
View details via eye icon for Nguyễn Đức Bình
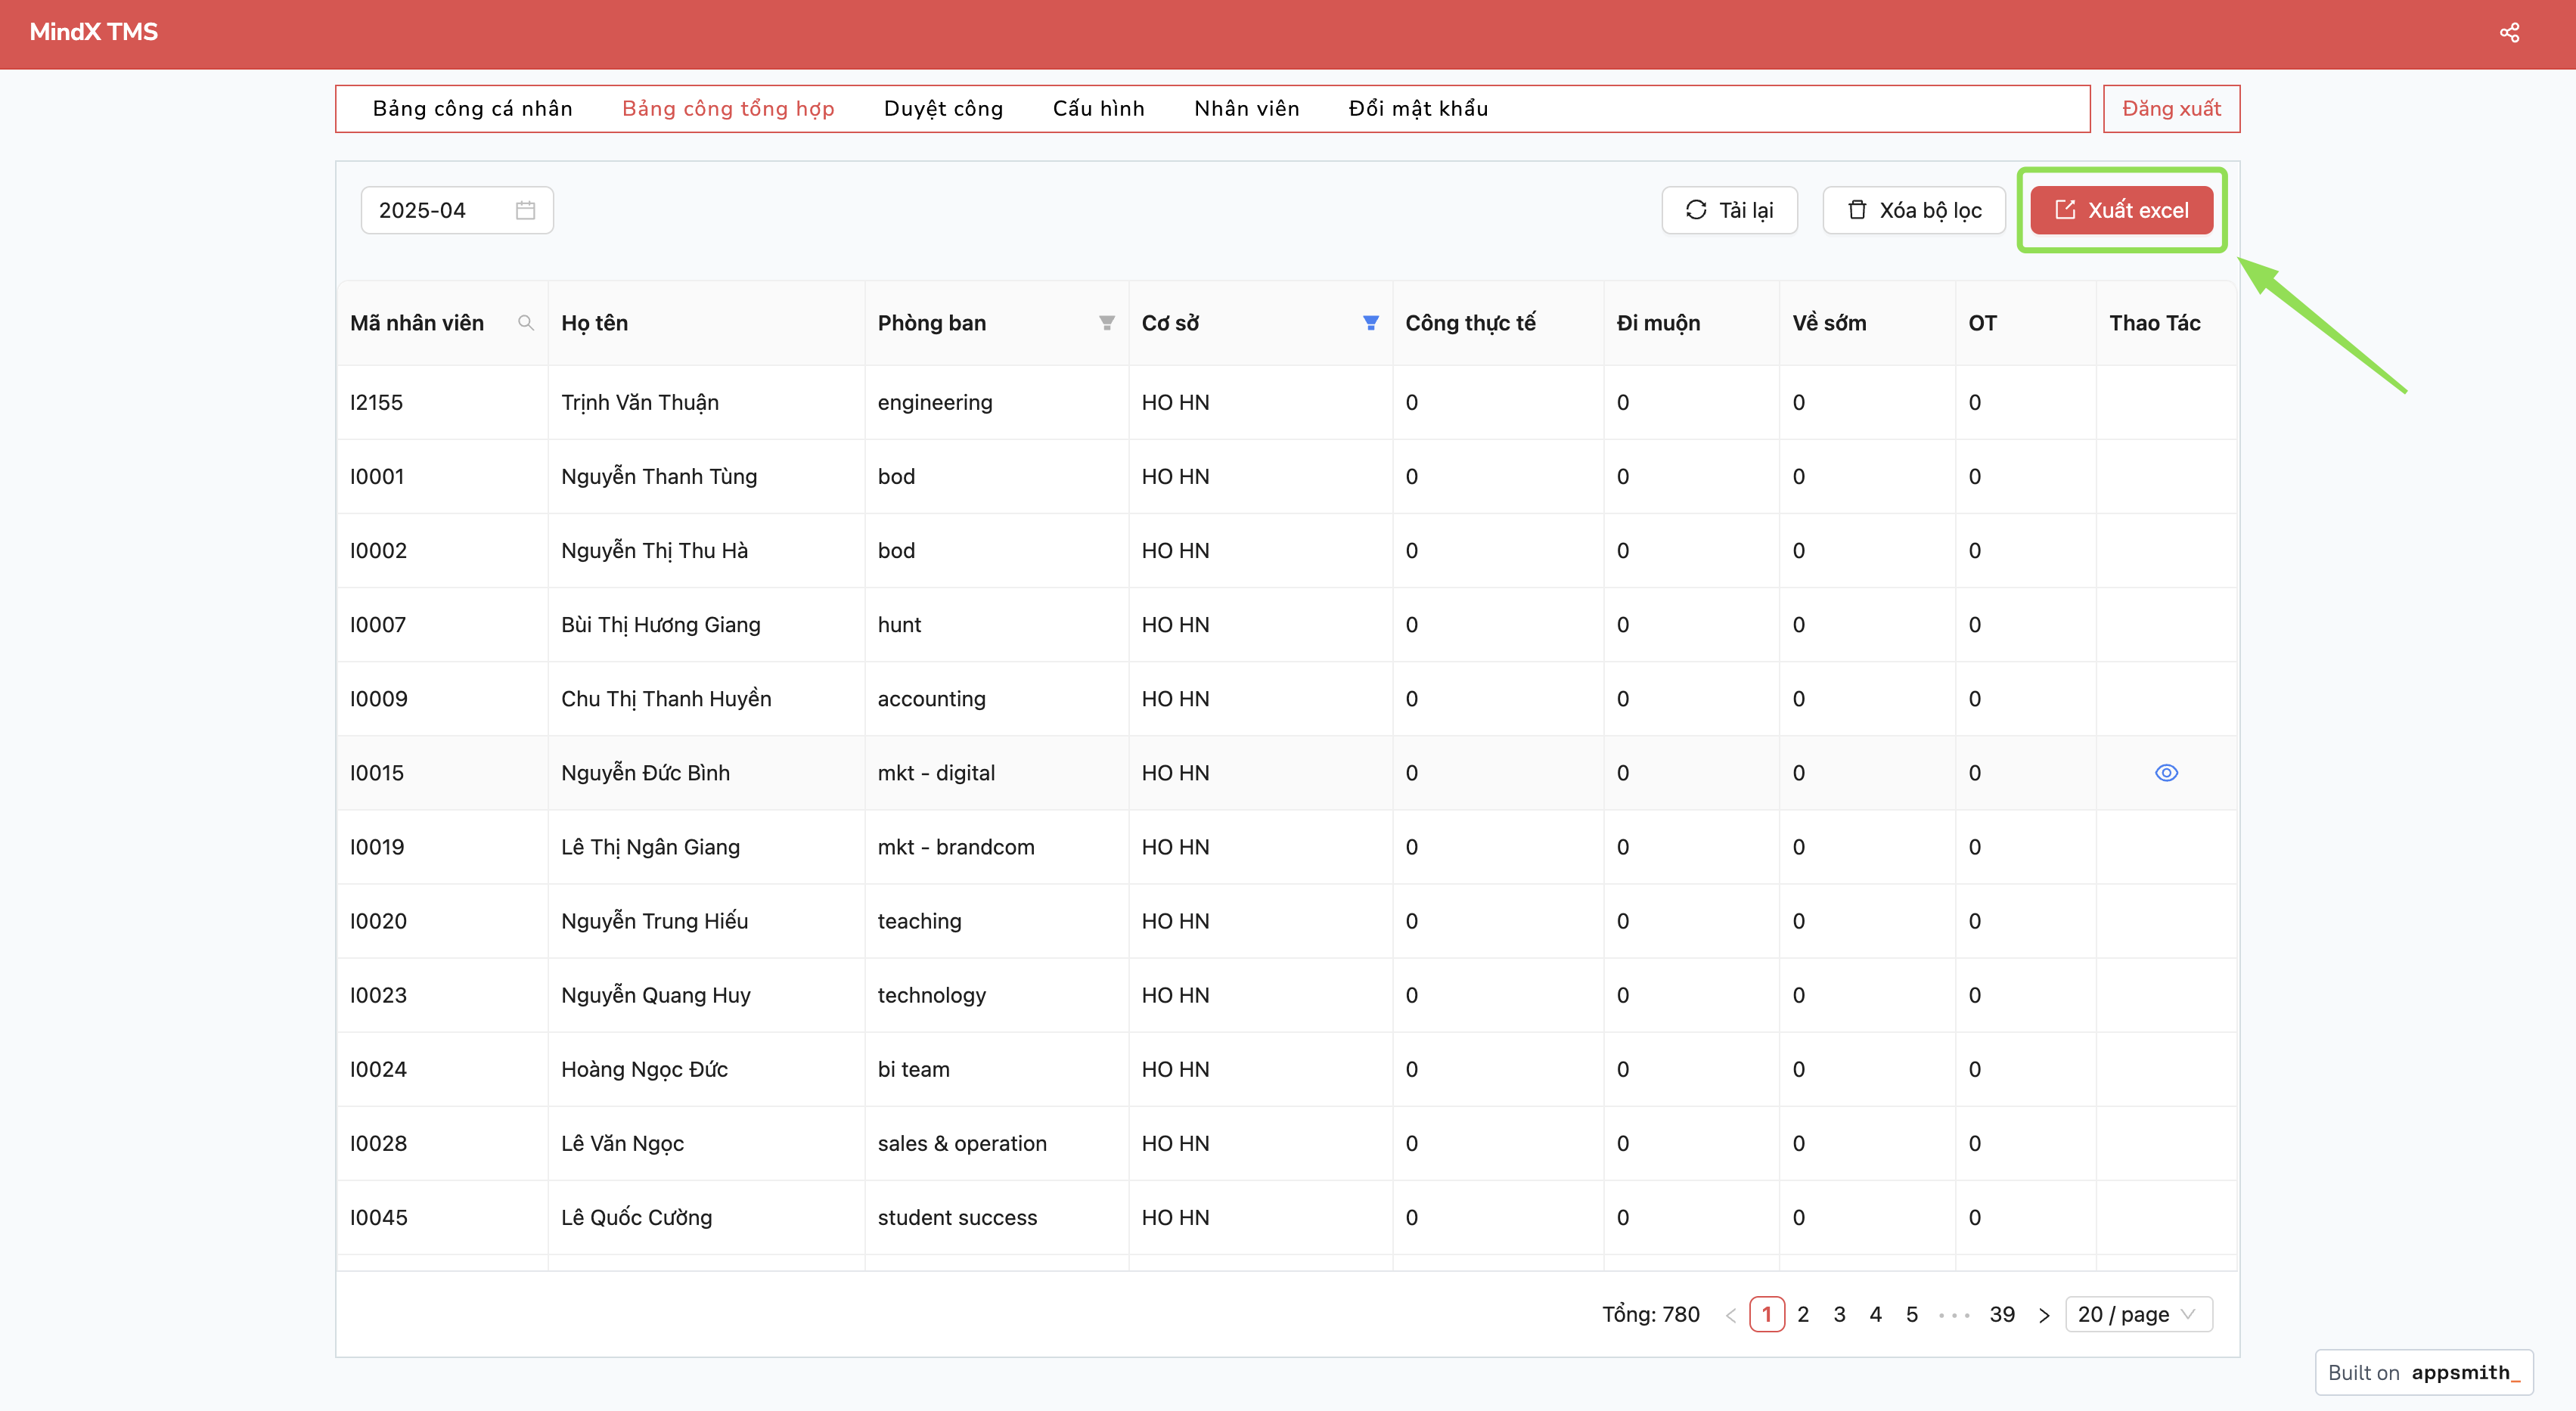pyautogui.click(x=2166, y=773)
